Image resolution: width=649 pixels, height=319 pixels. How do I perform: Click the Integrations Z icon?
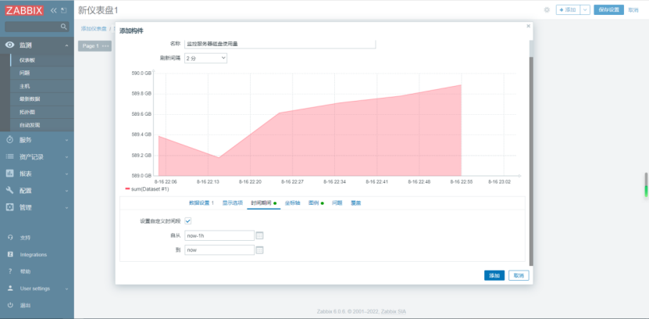pyautogui.click(x=10, y=254)
